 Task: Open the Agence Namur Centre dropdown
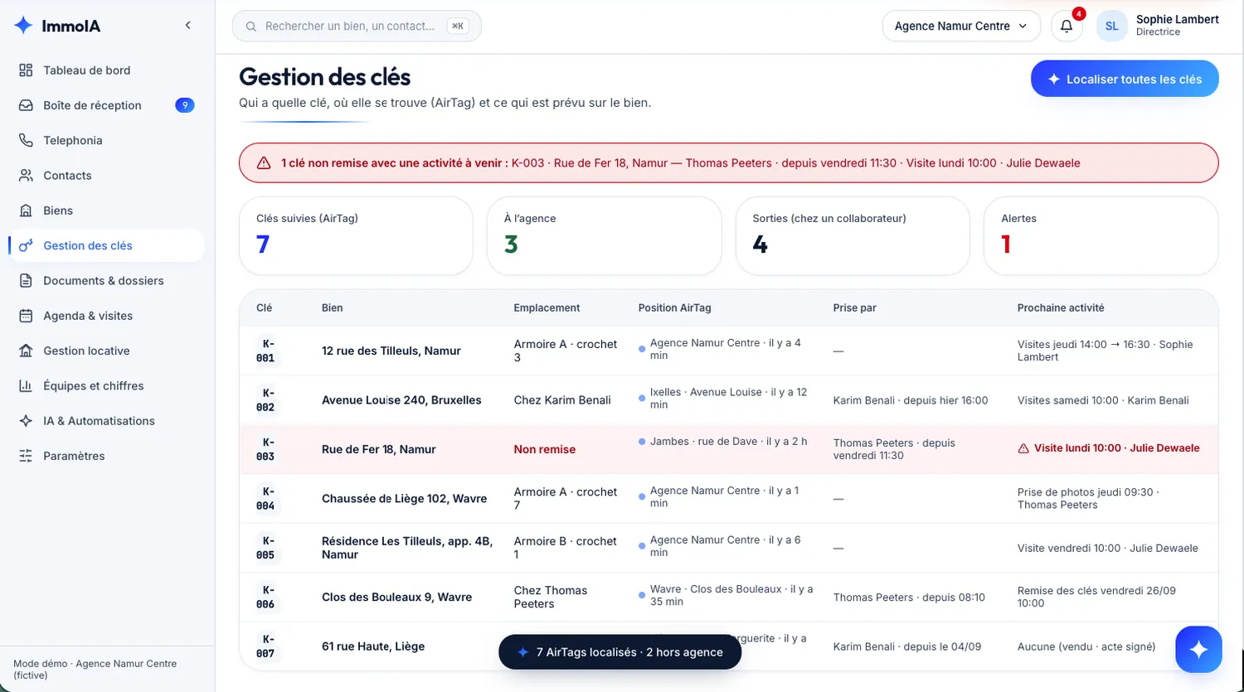(x=961, y=27)
